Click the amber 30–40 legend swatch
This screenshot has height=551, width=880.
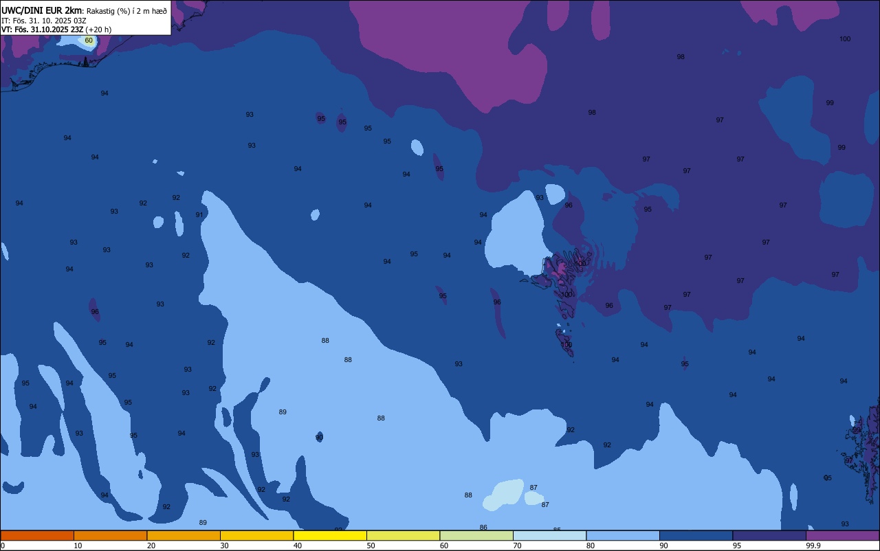[x=256, y=535]
